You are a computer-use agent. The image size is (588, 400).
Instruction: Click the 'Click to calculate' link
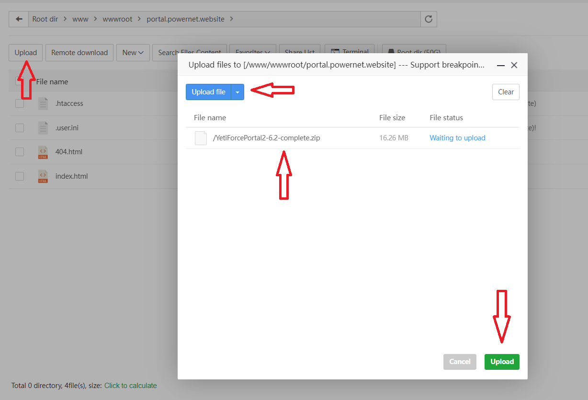(x=130, y=386)
